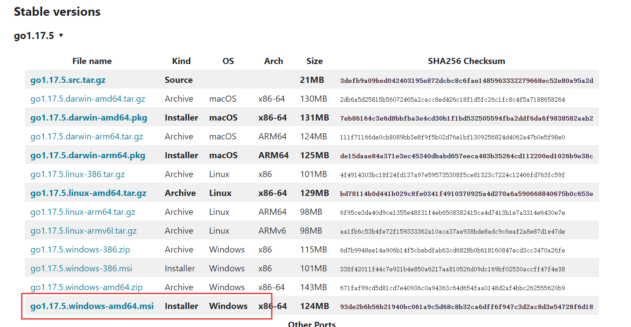Download go1.17.5.windows-386.zip
The width and height of the screenshot is (631, 327).
80,250
